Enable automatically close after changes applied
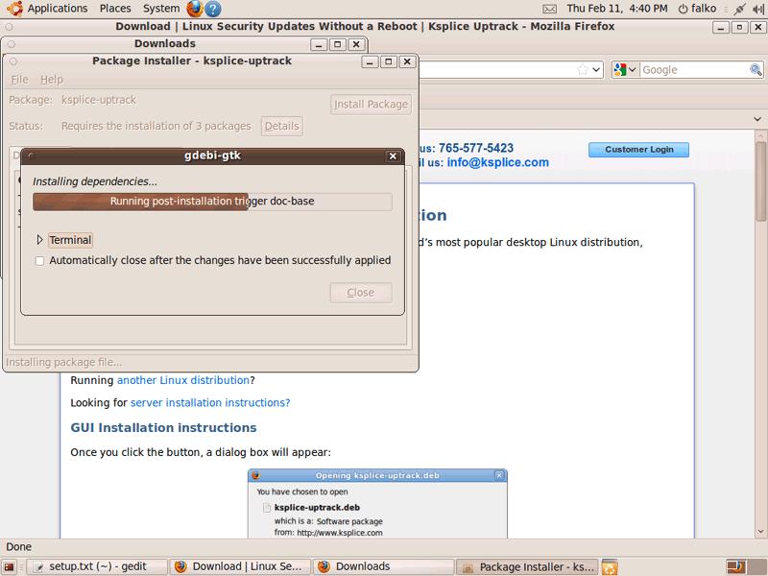This screenshot has width=768, height=576. (x=39, y=260)
